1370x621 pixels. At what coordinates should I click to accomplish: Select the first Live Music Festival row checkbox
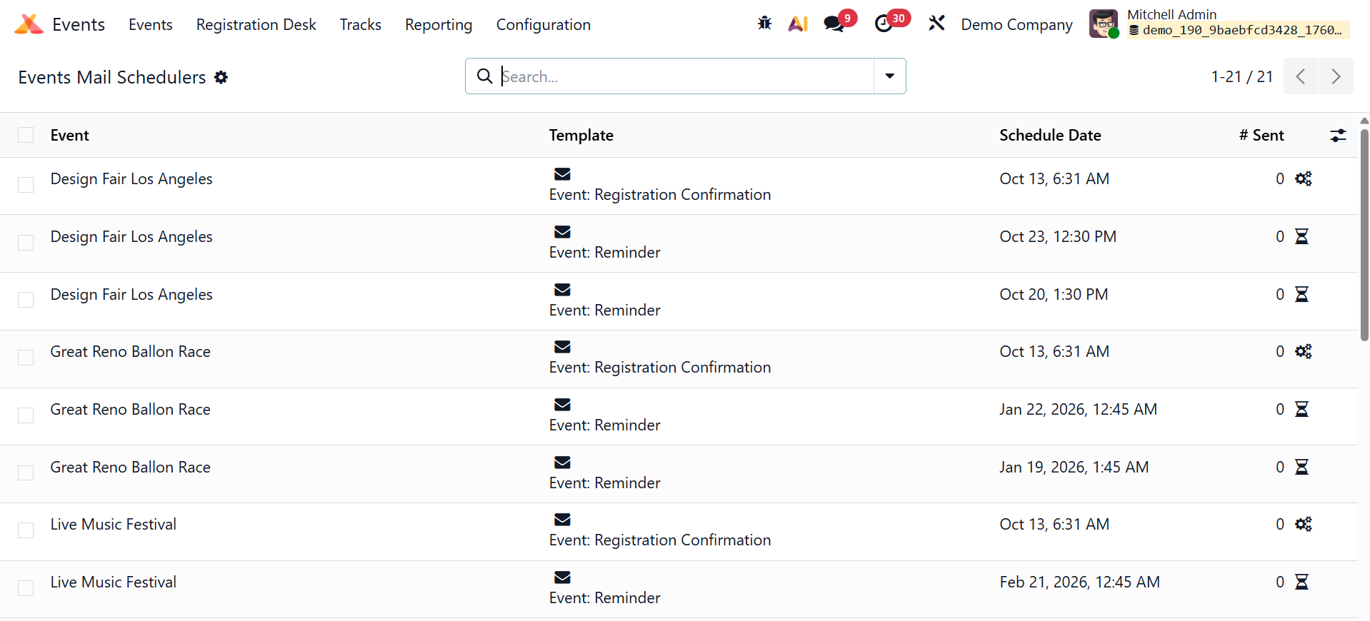click(26, 530)
